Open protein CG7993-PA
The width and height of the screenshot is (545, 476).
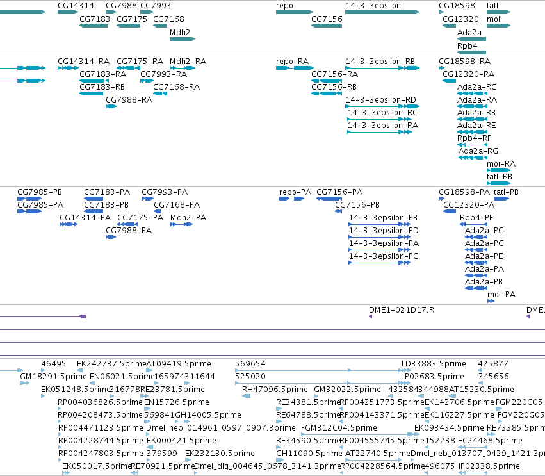click(x=165, y=193)
